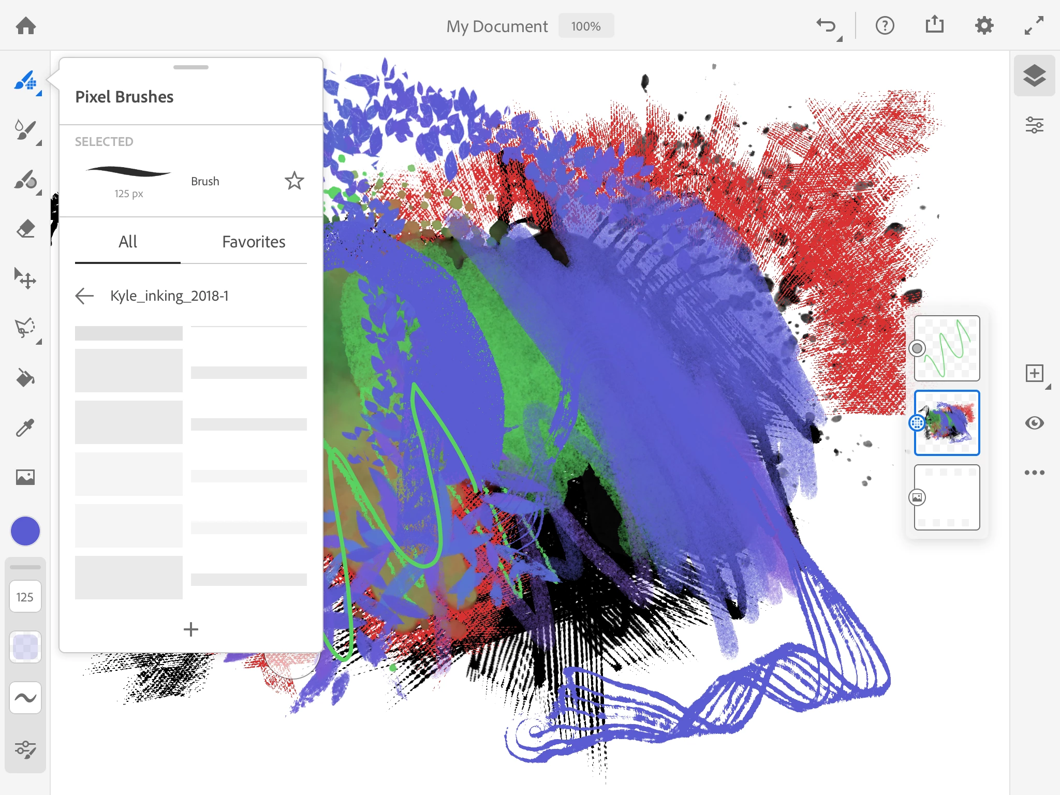1060x795 pixels.
Task: Click the 100% zoom level button
Action: pos(586,26)
